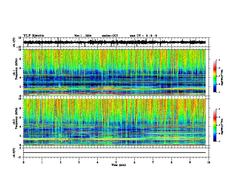Click the "ch.3(V)" axis label
The image size is (235, 182).
point(14,153)
